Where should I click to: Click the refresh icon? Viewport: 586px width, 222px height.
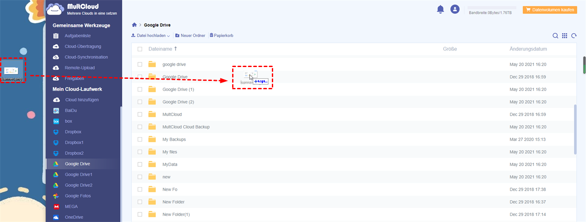point(573,36)
